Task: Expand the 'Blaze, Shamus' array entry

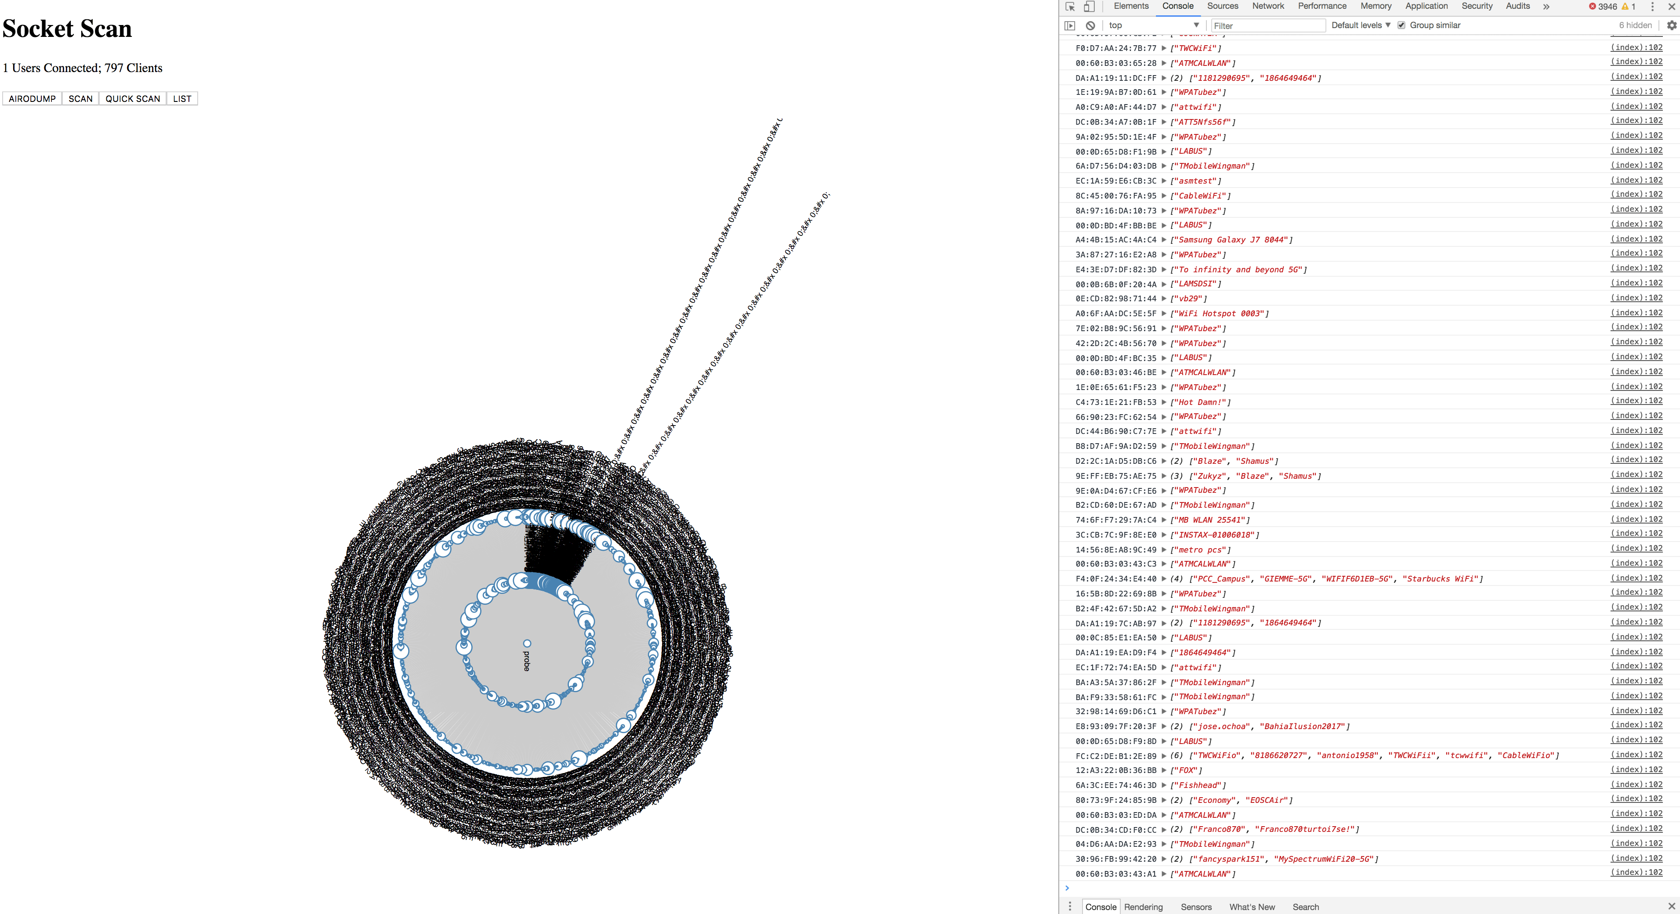Action: click(x=1165, y=461)
